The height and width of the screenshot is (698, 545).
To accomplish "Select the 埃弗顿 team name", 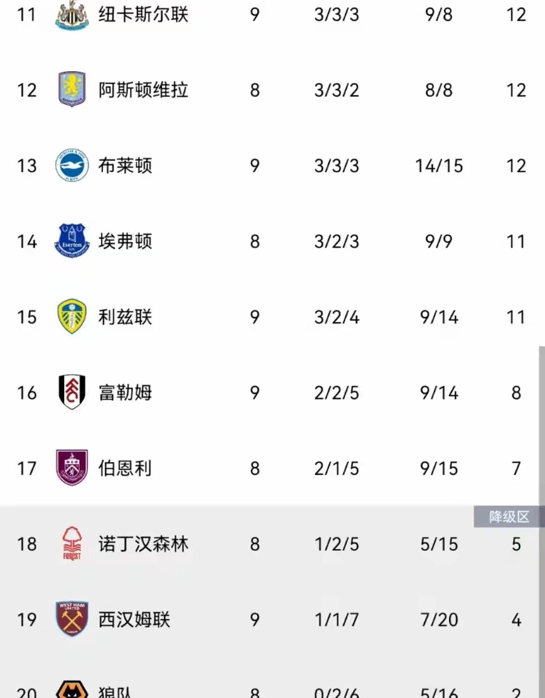I will (x=125, y=241).
